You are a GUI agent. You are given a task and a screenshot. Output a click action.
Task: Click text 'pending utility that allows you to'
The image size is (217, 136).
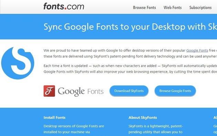pos(155,132)
